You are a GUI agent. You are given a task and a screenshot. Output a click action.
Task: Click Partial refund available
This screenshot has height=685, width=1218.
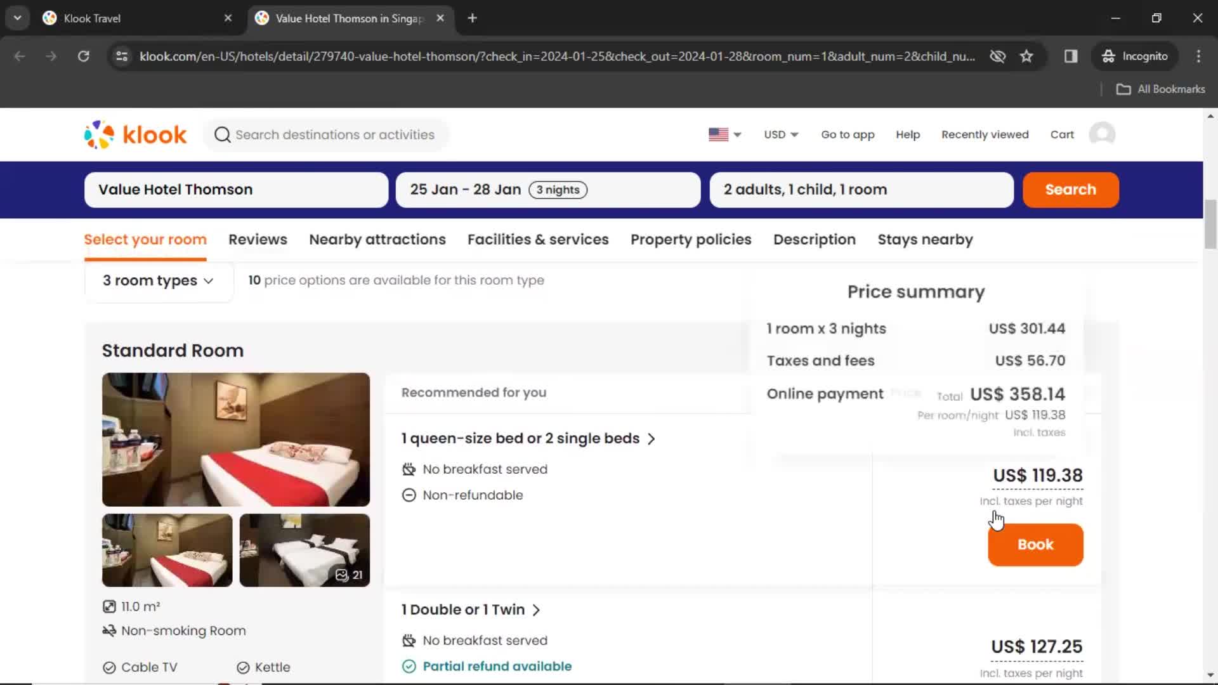pyautogui.click(x=497, y=667)
